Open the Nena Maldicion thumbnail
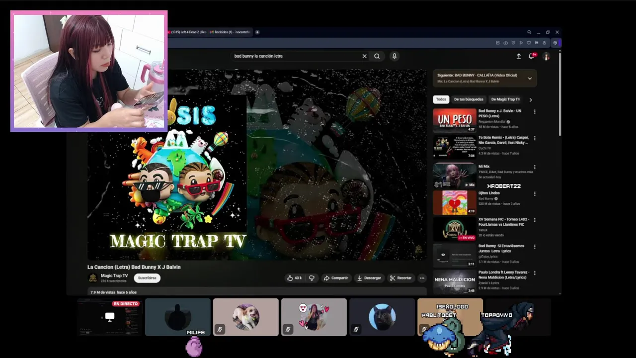The image size is (636, 358). (x=455, y=281)
